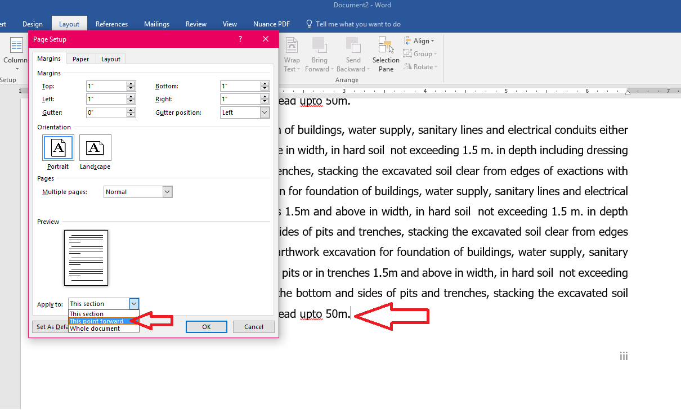This screenshot has height=414, width=681.
Task: Open the Multiple pages dropdown
Action: (x=167, y=191)
